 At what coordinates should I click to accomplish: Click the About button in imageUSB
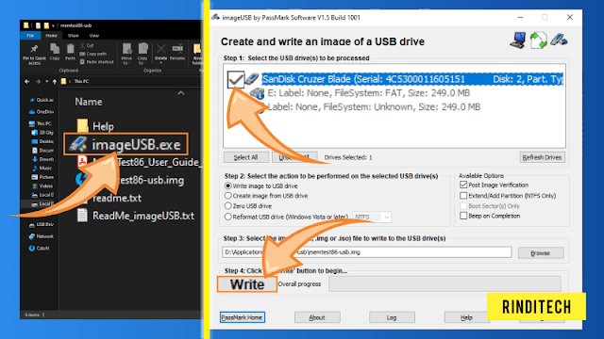pos(317,317)
